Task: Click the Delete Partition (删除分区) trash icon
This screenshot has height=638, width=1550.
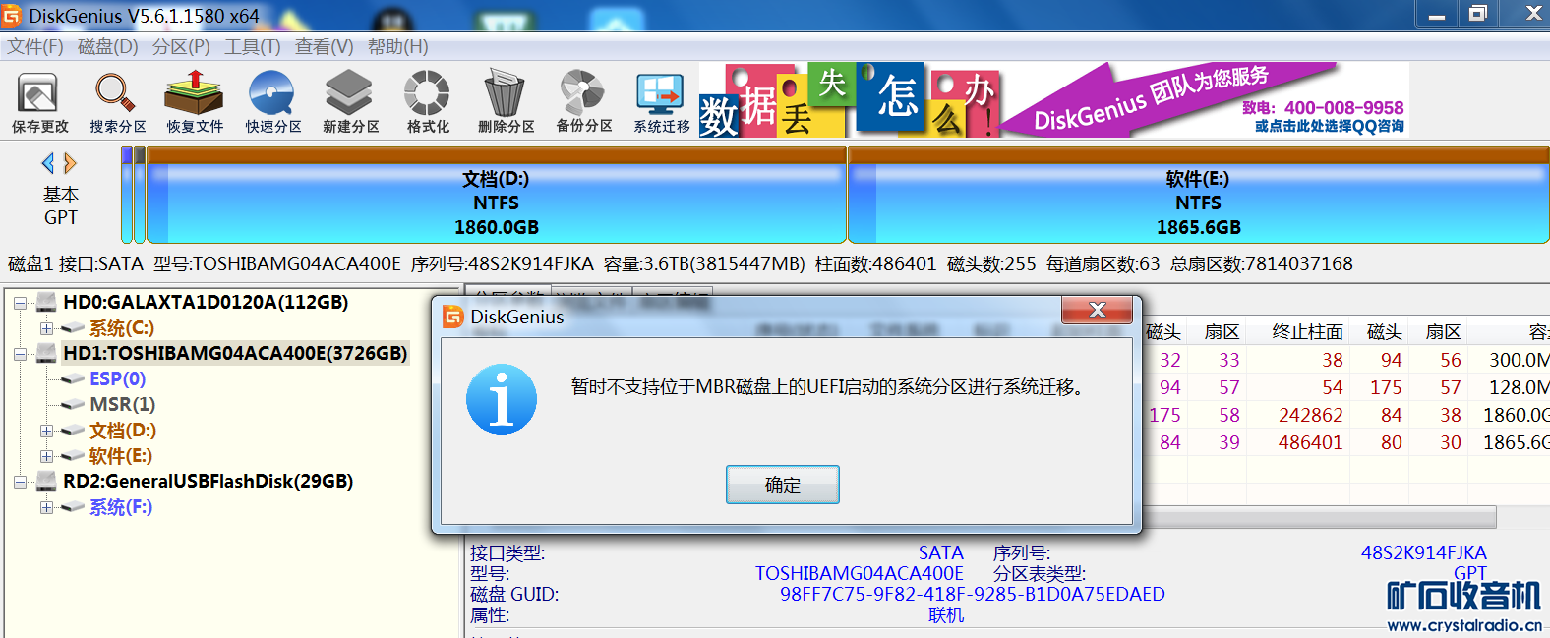Action: coord(506,102)
